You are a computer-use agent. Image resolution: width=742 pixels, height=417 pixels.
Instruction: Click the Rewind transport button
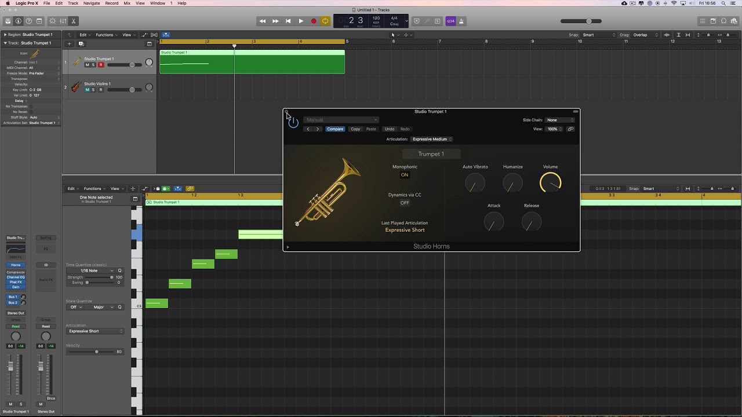tap(263, 21)
